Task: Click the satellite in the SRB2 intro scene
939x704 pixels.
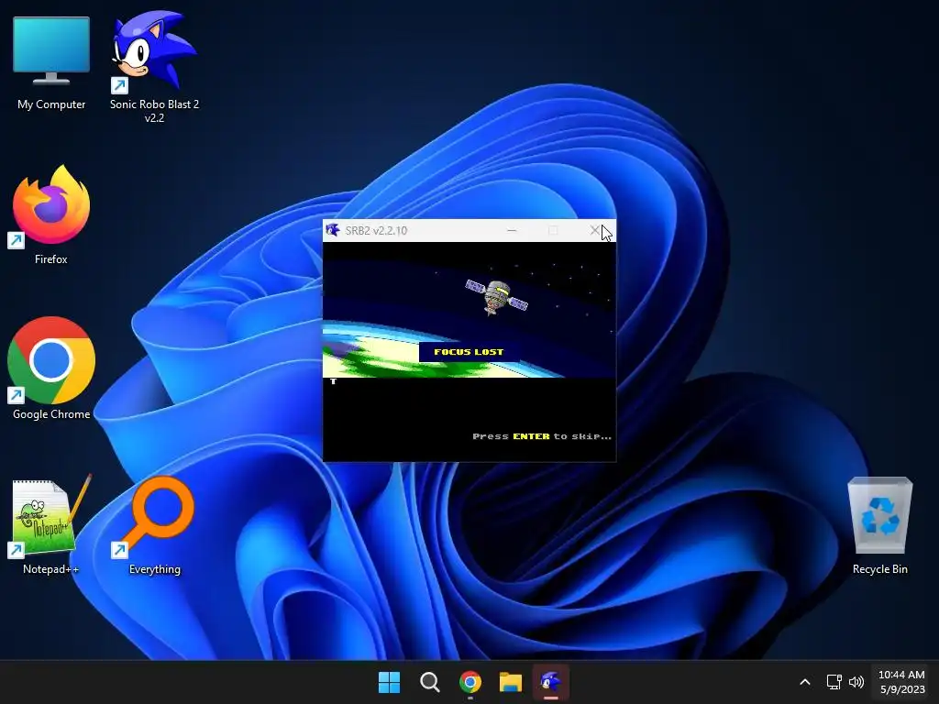Action: [496, 296]
